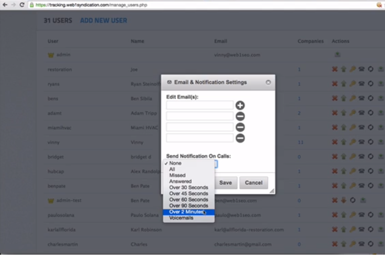Add an extra email field with the plus icon
Screen dimensions: 385x257
240,105
